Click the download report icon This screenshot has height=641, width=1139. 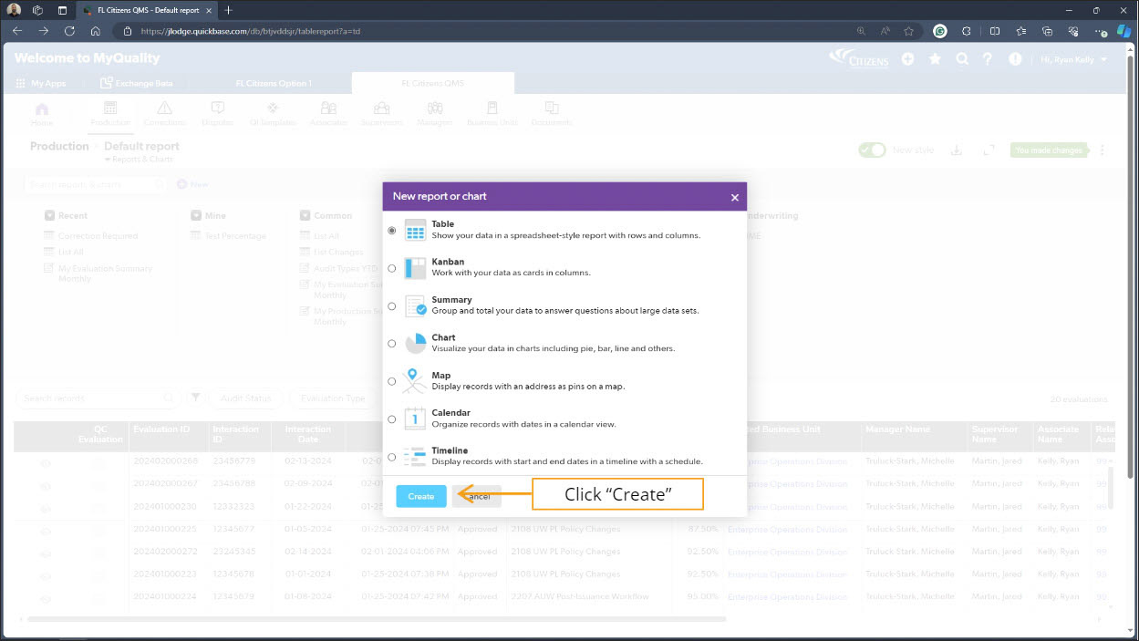[x=957, y=150]
